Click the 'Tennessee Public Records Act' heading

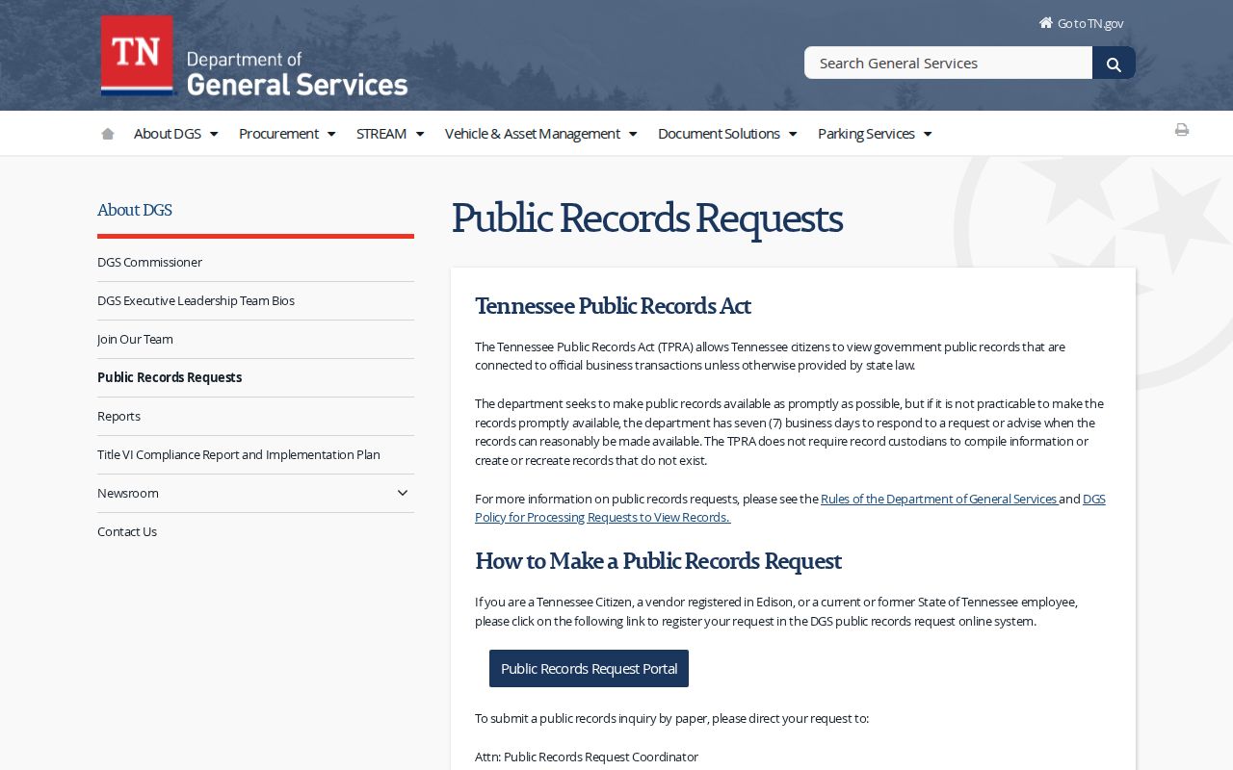click(x=613, y=306)
